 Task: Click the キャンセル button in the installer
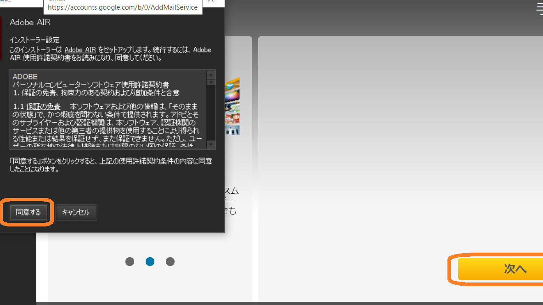pos(76,212)
